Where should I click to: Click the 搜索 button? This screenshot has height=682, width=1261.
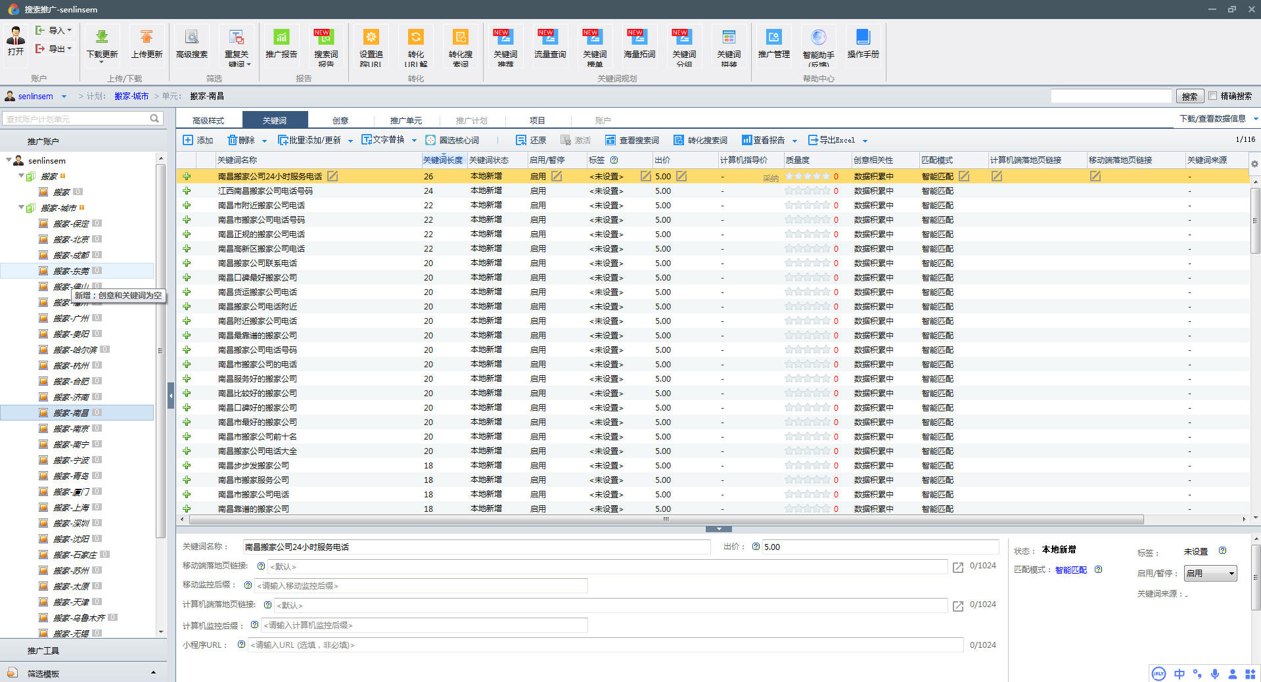pyautogui.click(x=1189, y=97)
